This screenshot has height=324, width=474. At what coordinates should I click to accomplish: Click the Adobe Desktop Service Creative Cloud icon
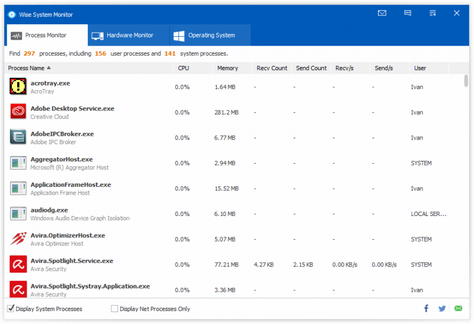click(18, 112)
